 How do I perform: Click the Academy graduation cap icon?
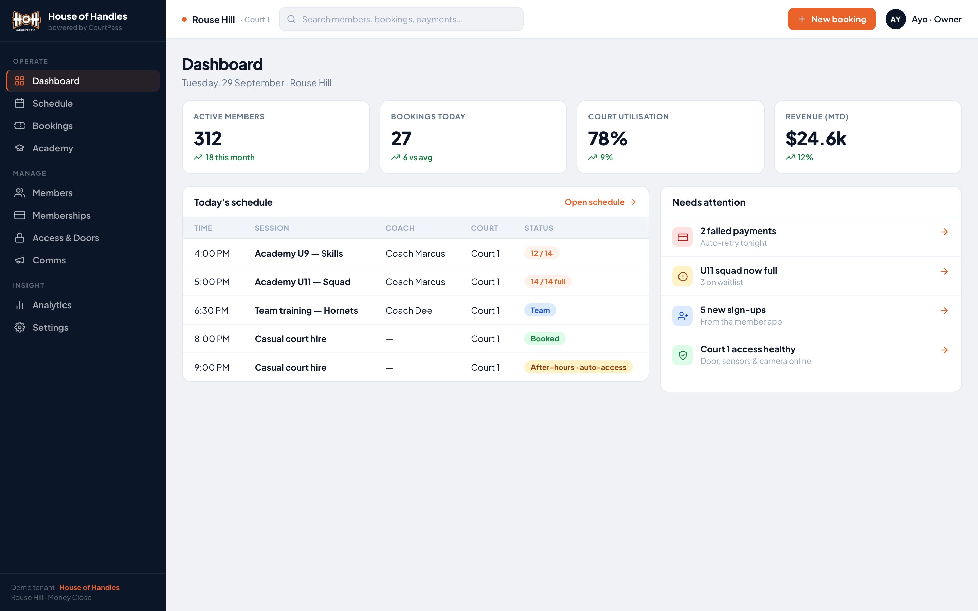(x=20, y=148)
